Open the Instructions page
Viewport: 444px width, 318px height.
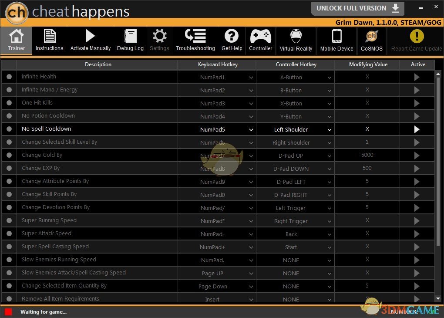click(x=49, y=40)
